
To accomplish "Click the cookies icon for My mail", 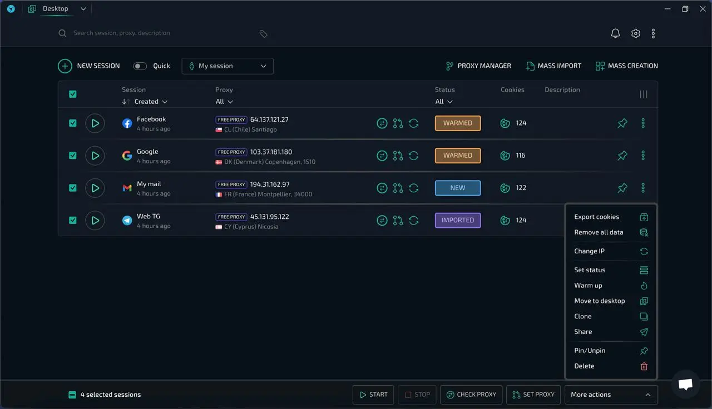I will pos(505,188).
